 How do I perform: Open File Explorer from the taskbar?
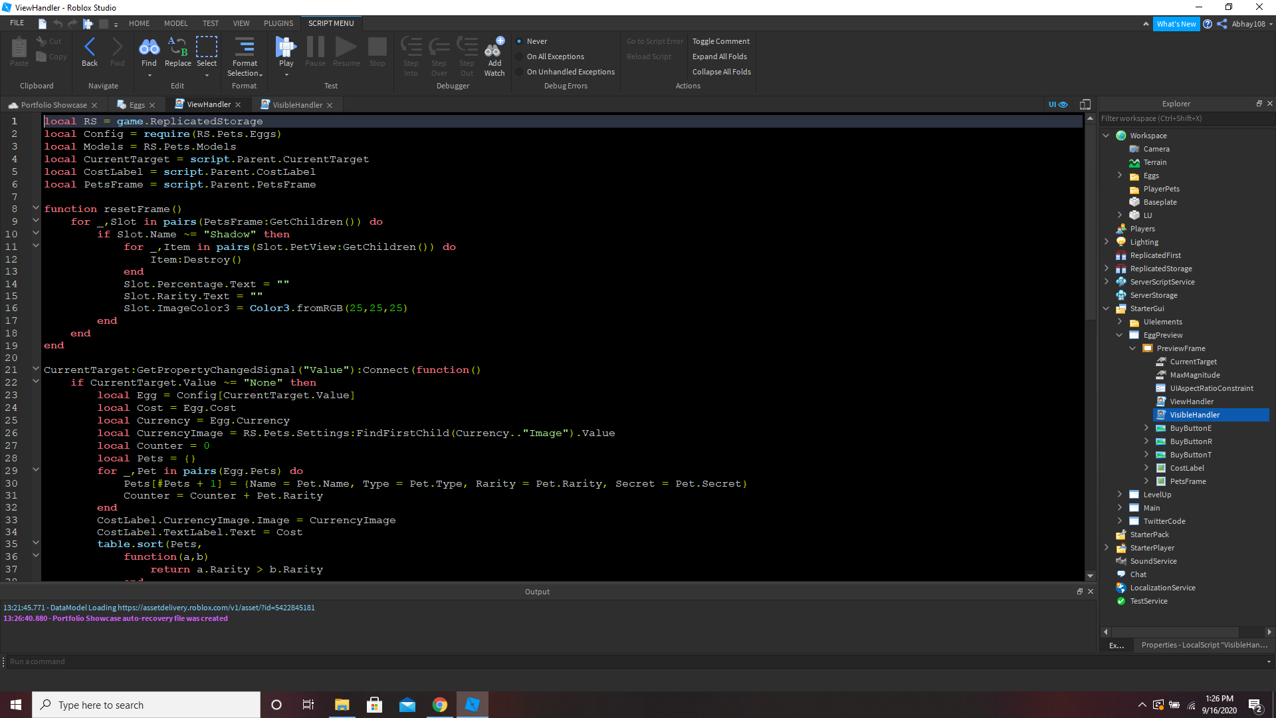point(342,705)
